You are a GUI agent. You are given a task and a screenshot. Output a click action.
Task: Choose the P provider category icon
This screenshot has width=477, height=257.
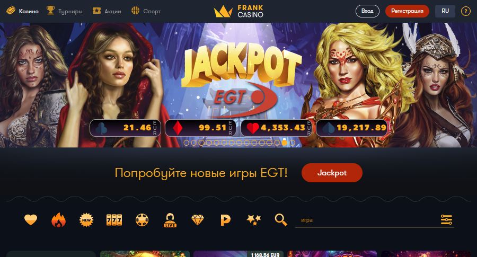click(225, 220)
